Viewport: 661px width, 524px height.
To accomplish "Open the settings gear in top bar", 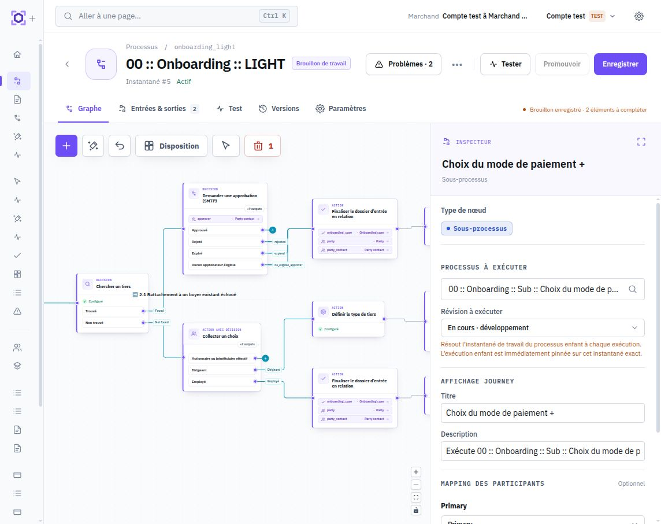I will coord(639,16).
